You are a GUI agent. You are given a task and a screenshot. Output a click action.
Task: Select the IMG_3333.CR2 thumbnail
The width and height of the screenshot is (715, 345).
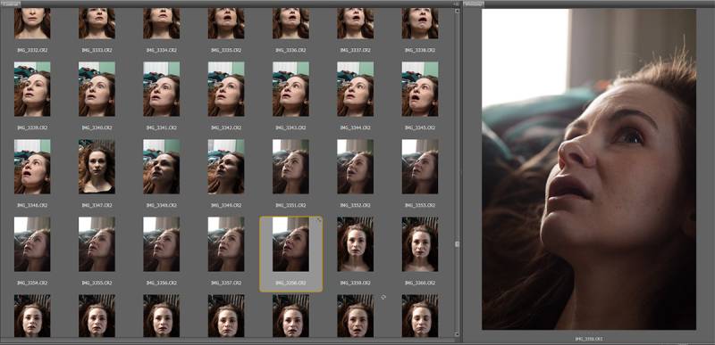coord(97,23)
